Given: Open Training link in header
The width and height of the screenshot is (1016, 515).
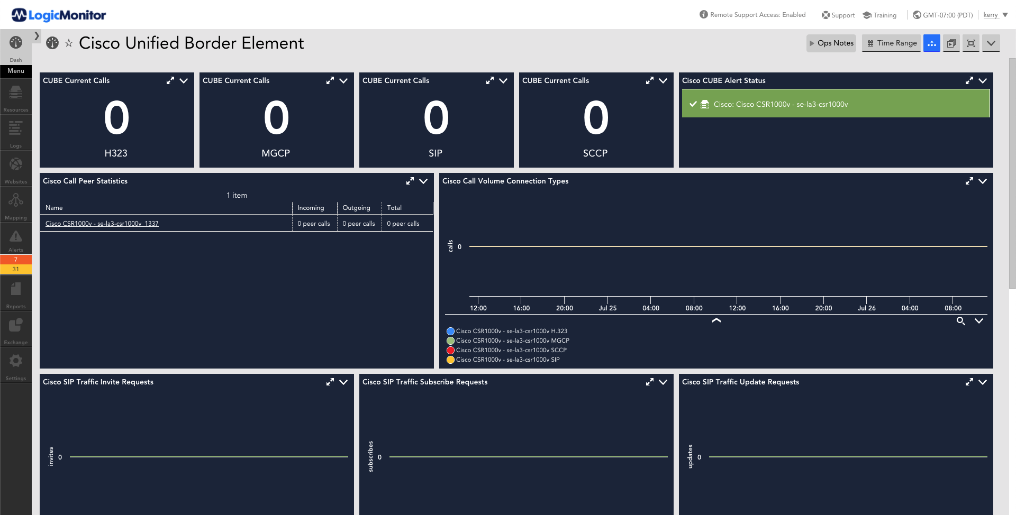Looking at the screenshot, I should click(x=879, y=15).
